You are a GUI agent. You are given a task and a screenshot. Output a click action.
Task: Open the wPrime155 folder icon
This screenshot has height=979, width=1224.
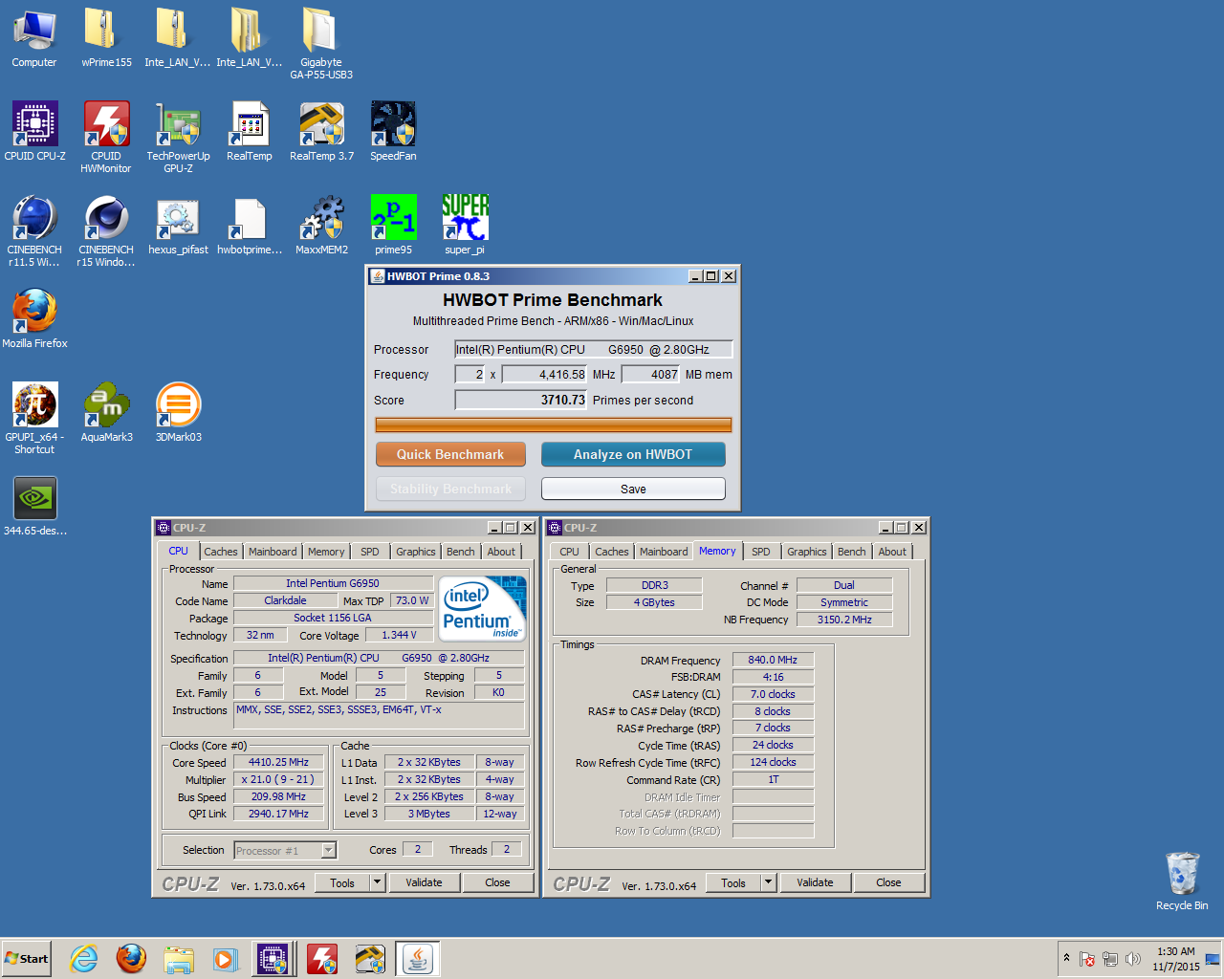pyautogui.click(x=106, y=38)
